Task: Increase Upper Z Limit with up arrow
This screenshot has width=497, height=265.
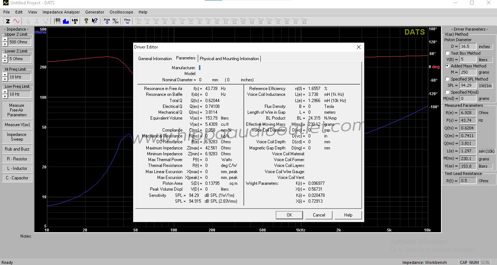Action: point(5,40)
